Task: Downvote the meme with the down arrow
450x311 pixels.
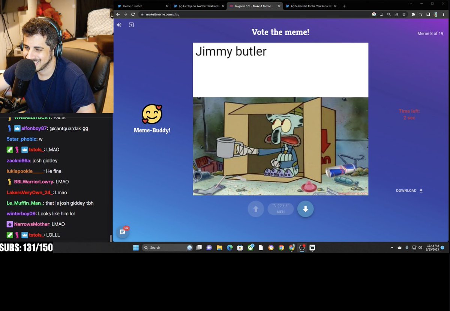Action: coord(306,209)
